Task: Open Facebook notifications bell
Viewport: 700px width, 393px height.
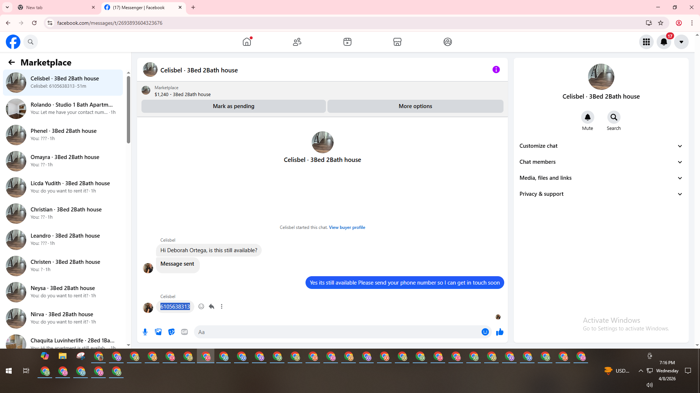Action: 664,42
